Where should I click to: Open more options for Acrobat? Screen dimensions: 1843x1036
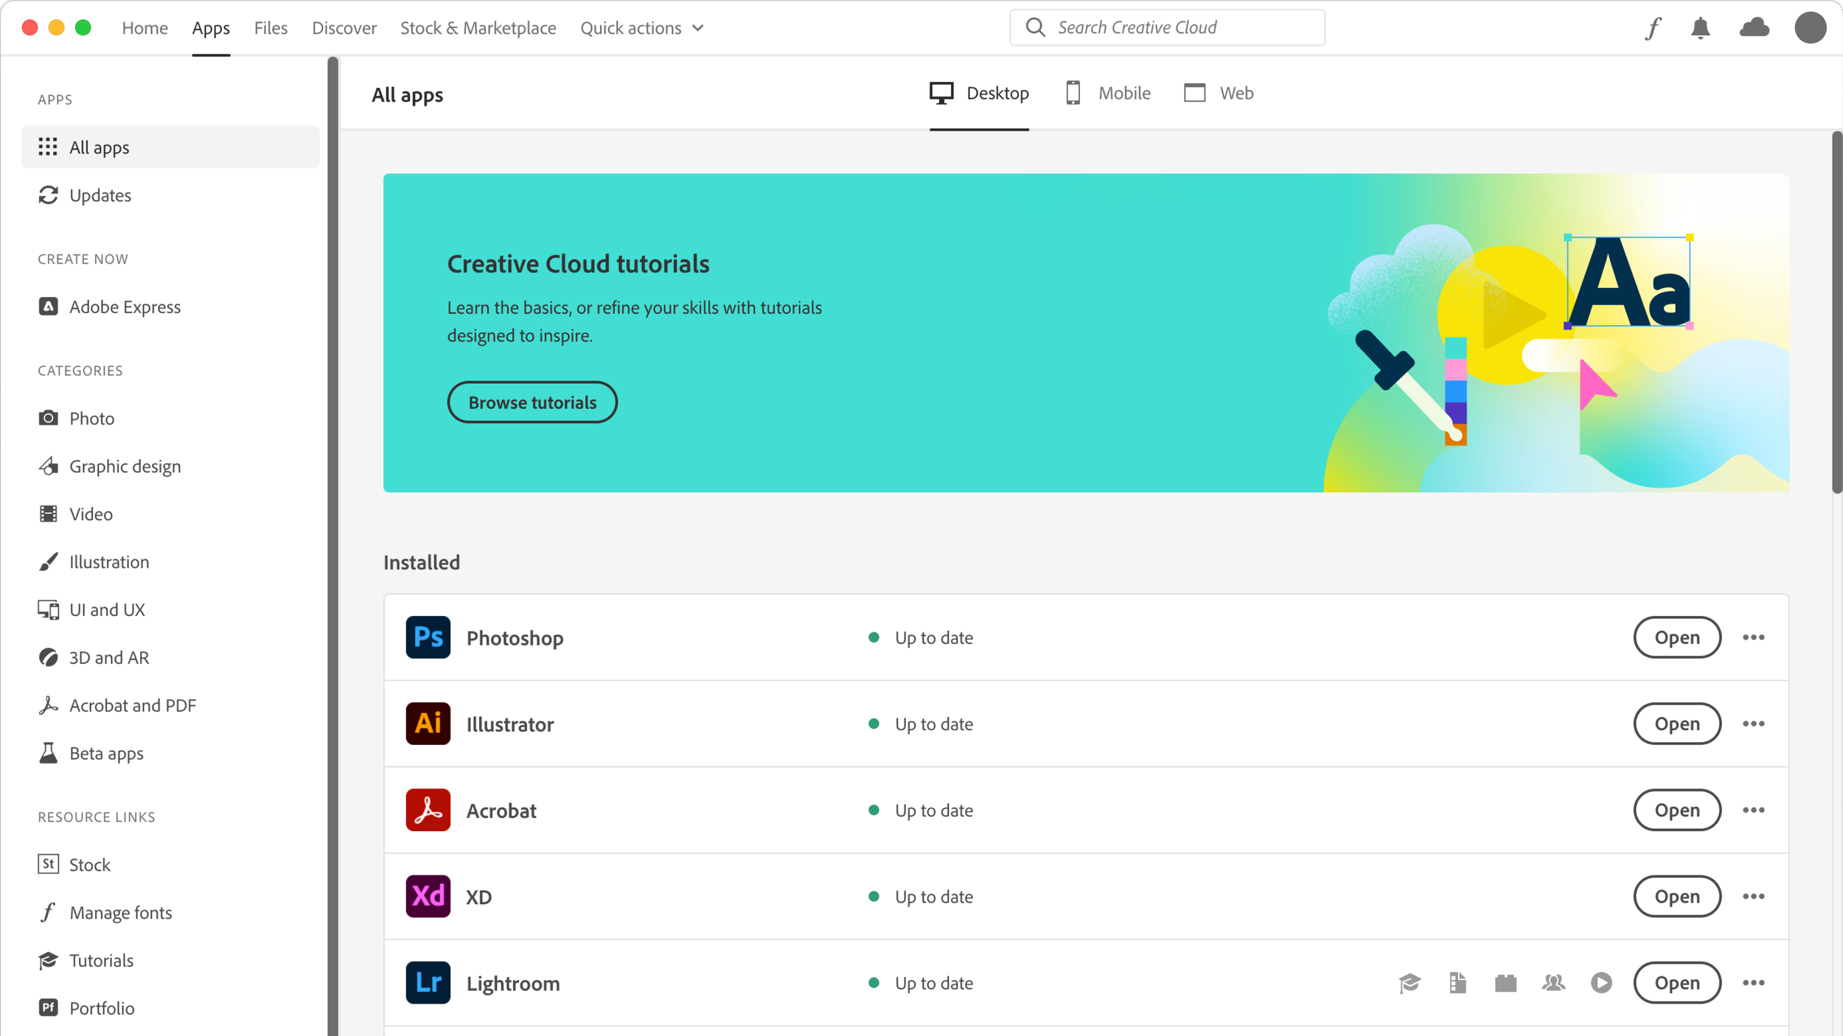1754,810
